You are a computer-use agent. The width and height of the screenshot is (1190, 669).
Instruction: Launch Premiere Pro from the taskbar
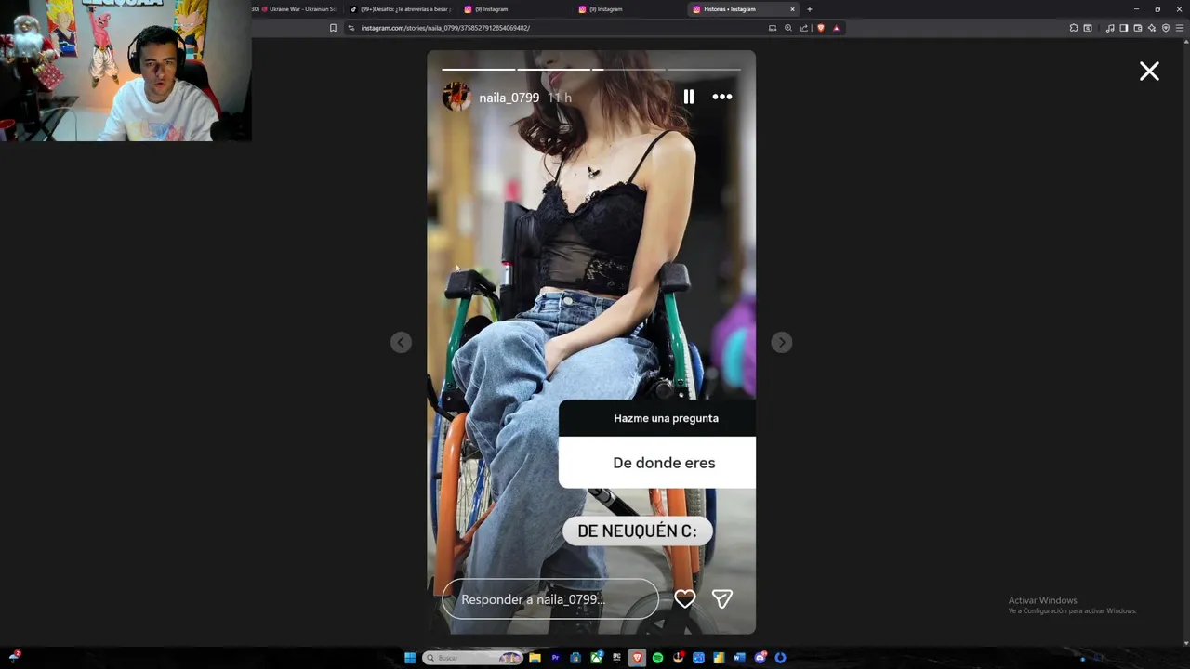click(x=555, y=658)
